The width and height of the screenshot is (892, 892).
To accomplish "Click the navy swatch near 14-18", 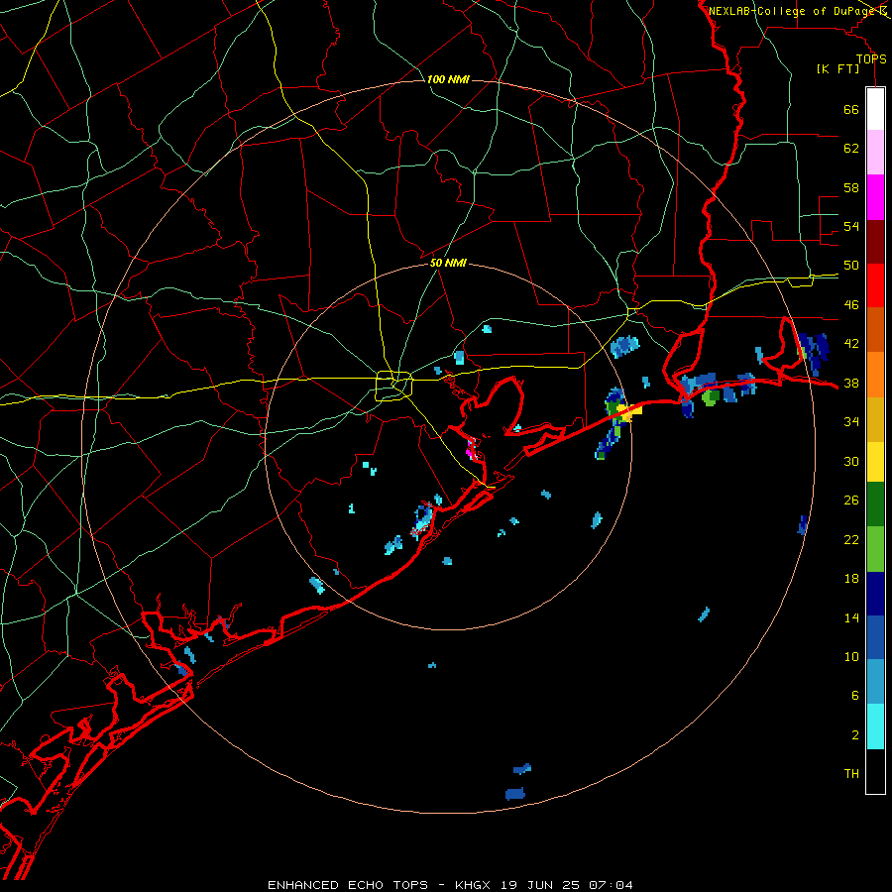I will click(875, 594).
